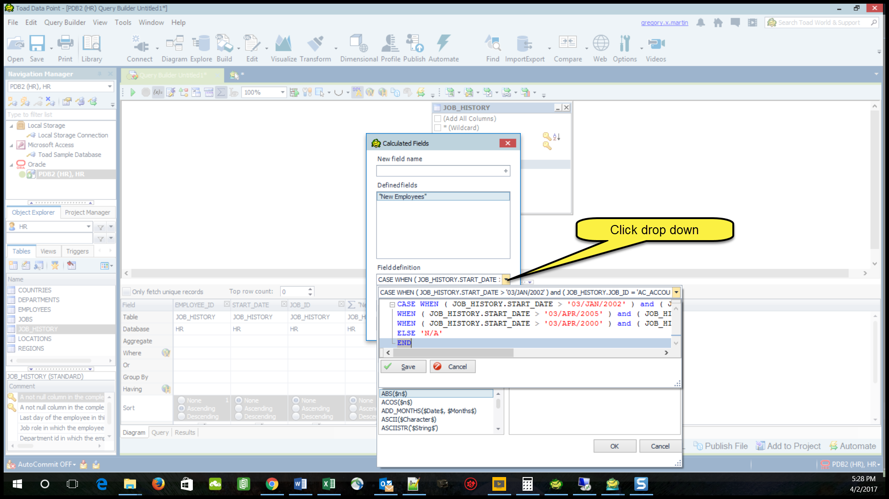The width and height of the screenshot is (889, 499).
Task: Select Descending sort for JOB_ID column
Action: pyautogui.click(x=296, y=417)
